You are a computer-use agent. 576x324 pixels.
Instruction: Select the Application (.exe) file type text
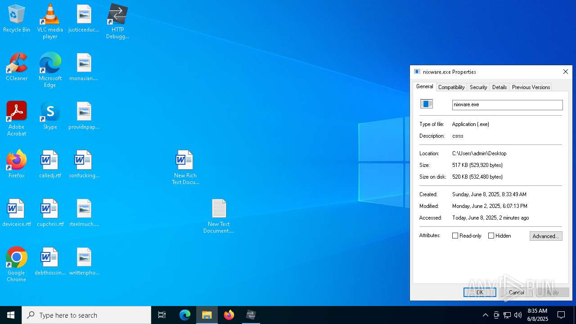click(x=471, y=124)
